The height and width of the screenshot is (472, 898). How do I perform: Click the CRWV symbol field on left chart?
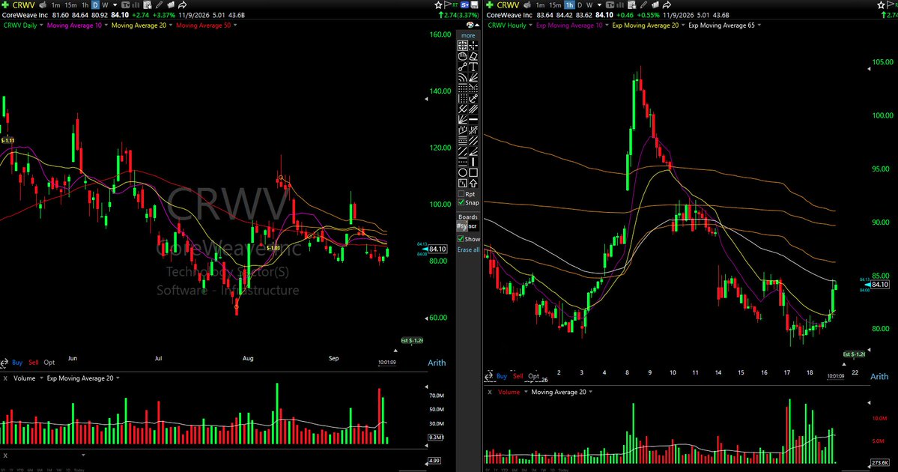click(23, 5)
